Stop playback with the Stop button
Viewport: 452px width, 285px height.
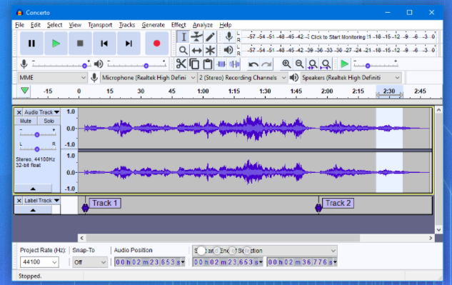[80, 44]
